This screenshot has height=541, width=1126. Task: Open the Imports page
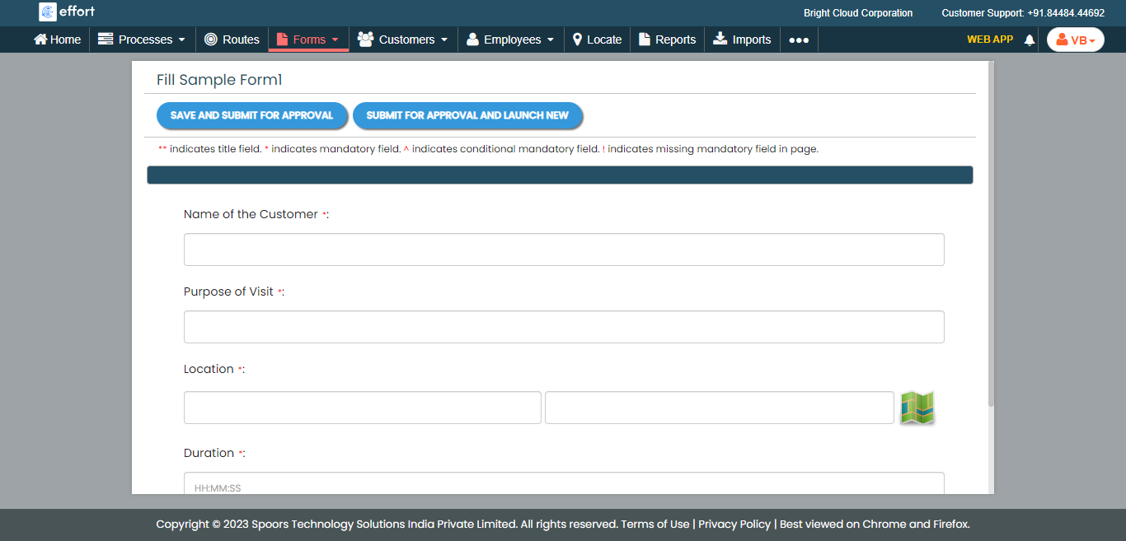coord(742,40)
